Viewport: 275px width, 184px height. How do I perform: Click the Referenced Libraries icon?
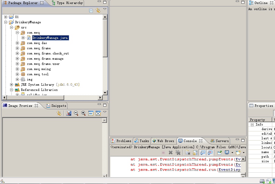(17, 90)
